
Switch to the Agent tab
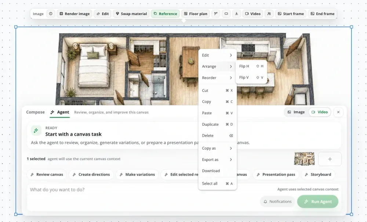point(60,112)
